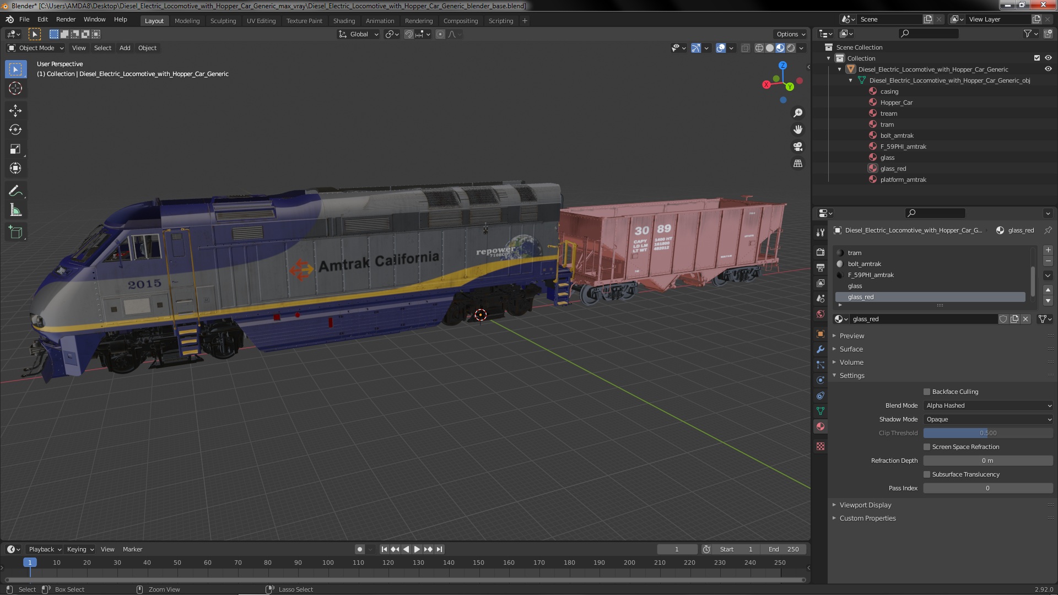Enable Subsurface Translucency checkbox

point(927,474)
